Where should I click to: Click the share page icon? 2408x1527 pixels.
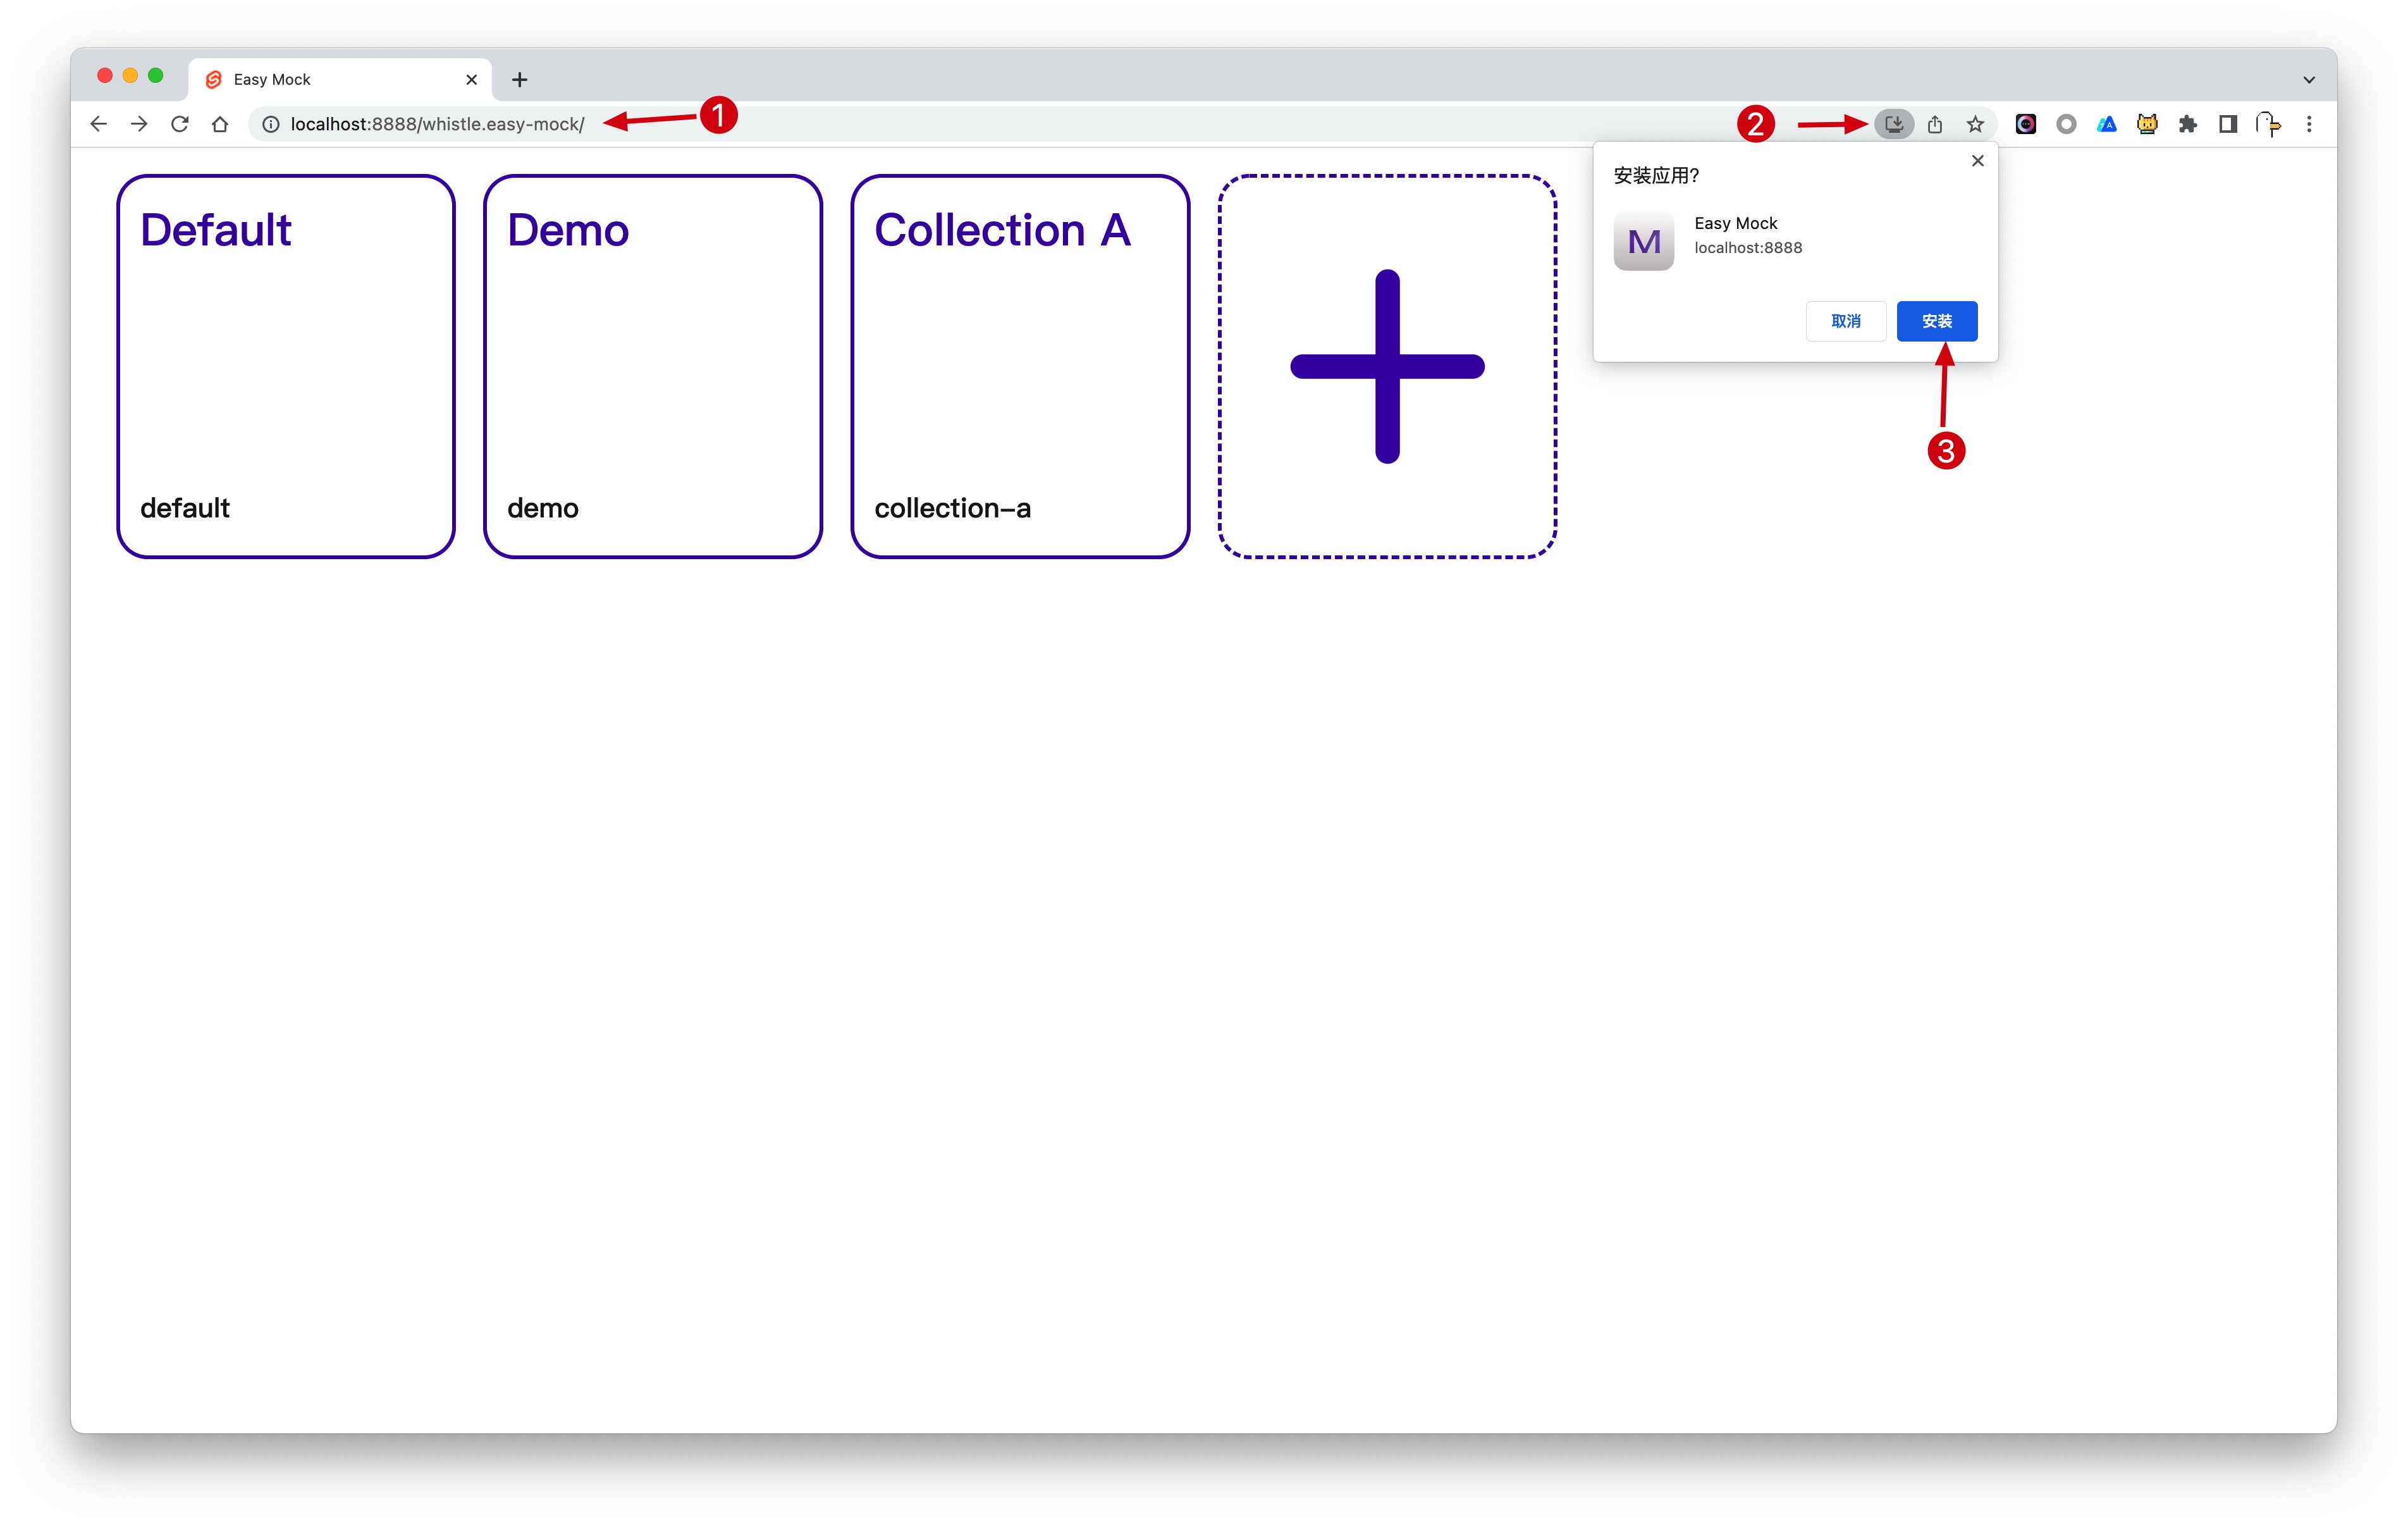click(x=1935, y=124)
